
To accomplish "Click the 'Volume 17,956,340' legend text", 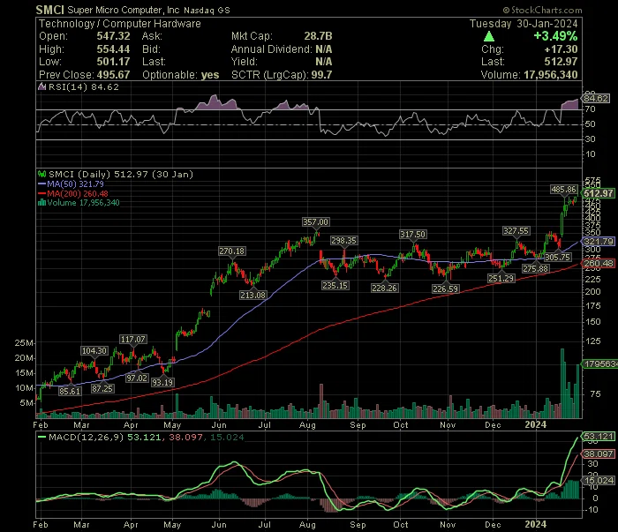I will click(83, 203).
